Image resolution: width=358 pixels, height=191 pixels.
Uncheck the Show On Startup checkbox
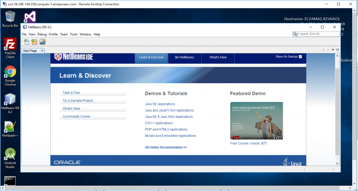click(x=300, y=57)
